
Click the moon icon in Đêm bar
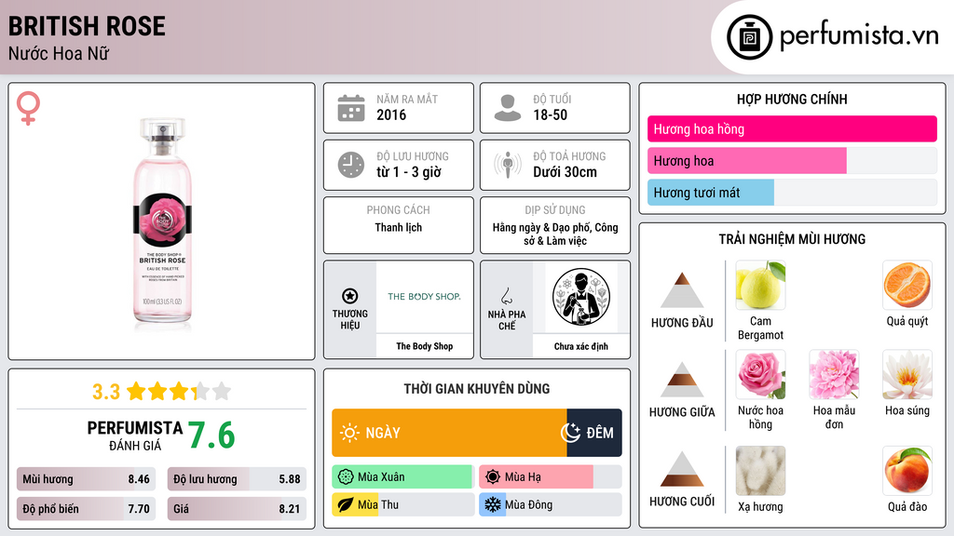point(571,433)
